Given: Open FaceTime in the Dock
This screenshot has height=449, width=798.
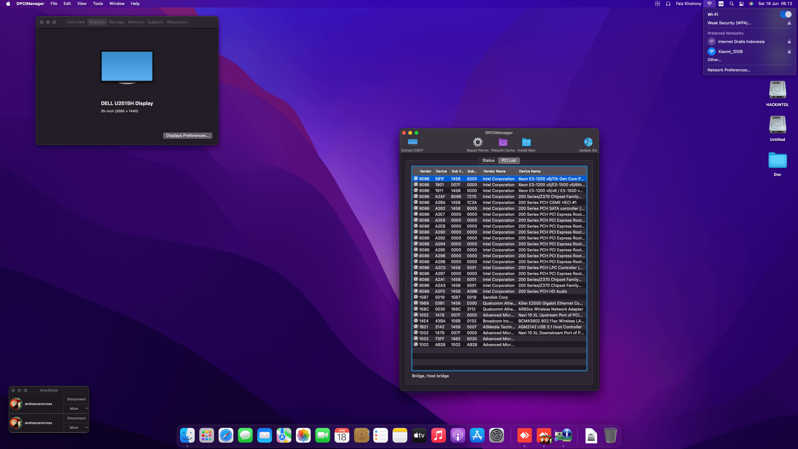Looking at the screenshot, I should coord(323,435).
